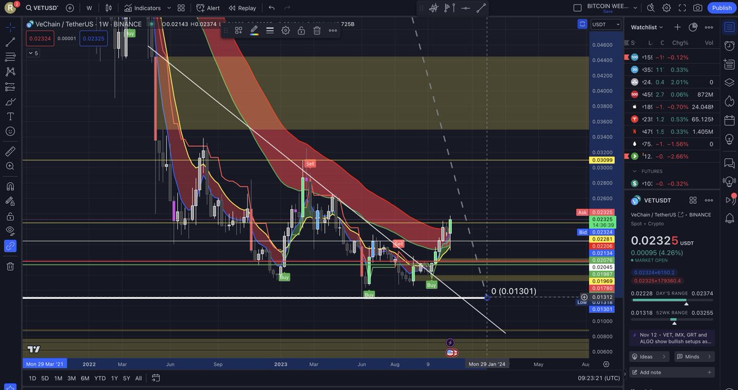Select 5Y time range tab
The width and height of the screenshot is (738, 390).
coord(126,378)
